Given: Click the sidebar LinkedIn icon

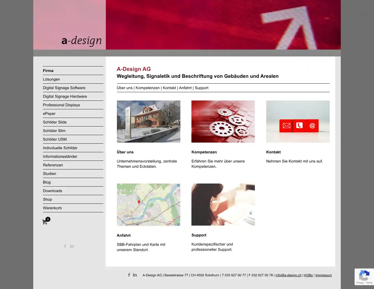Looking at the screenshot, I should [x=72, y=246].
